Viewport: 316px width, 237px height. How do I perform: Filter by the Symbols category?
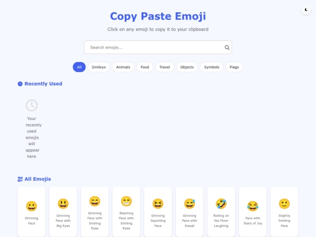[x=211, y=67]
